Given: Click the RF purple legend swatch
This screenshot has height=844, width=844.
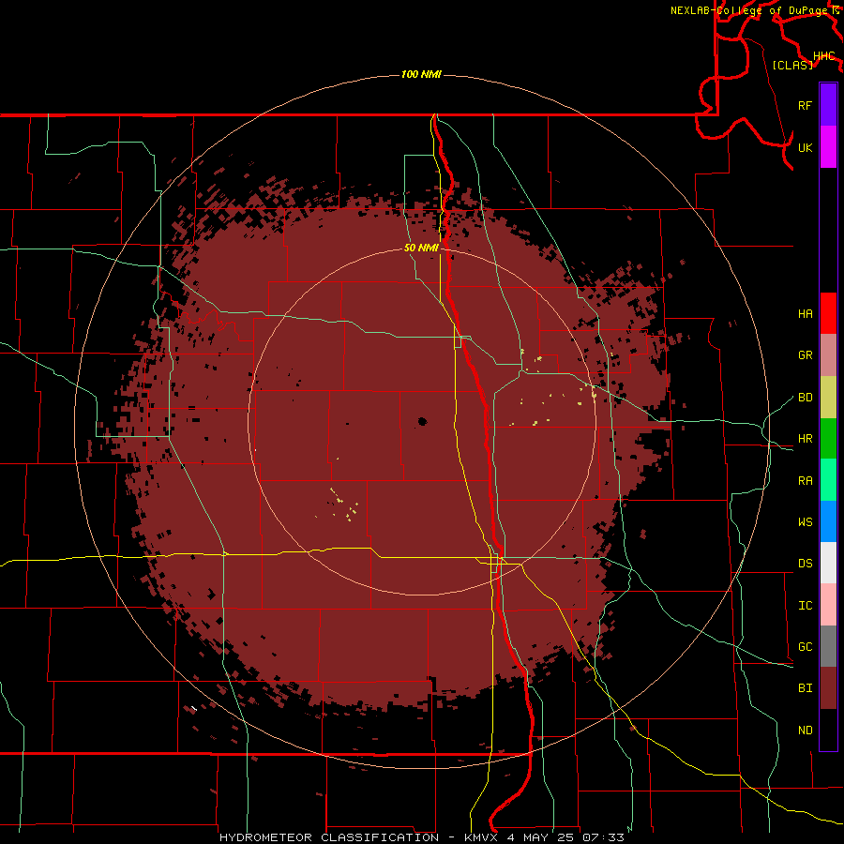Looking at the screenshot, I should click(828, 105).
